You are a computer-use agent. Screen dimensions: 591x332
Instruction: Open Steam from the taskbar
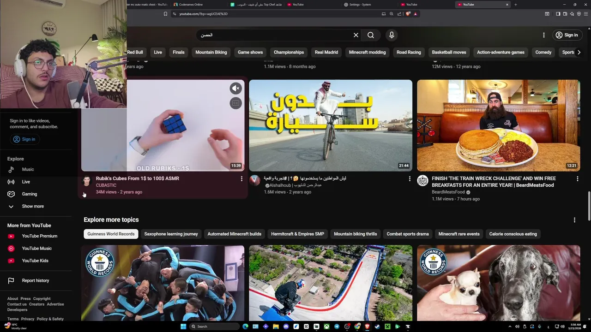coord(377,326)
